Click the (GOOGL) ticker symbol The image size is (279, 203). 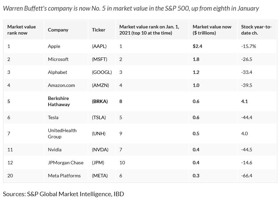click(x=102, y=72)
